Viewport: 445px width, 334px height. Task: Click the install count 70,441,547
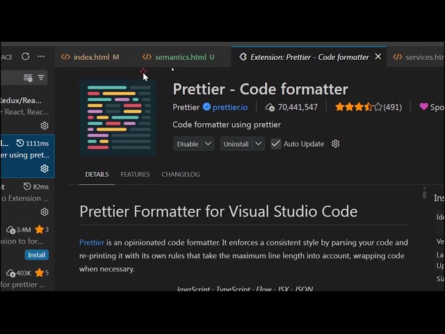click(292, 107)
